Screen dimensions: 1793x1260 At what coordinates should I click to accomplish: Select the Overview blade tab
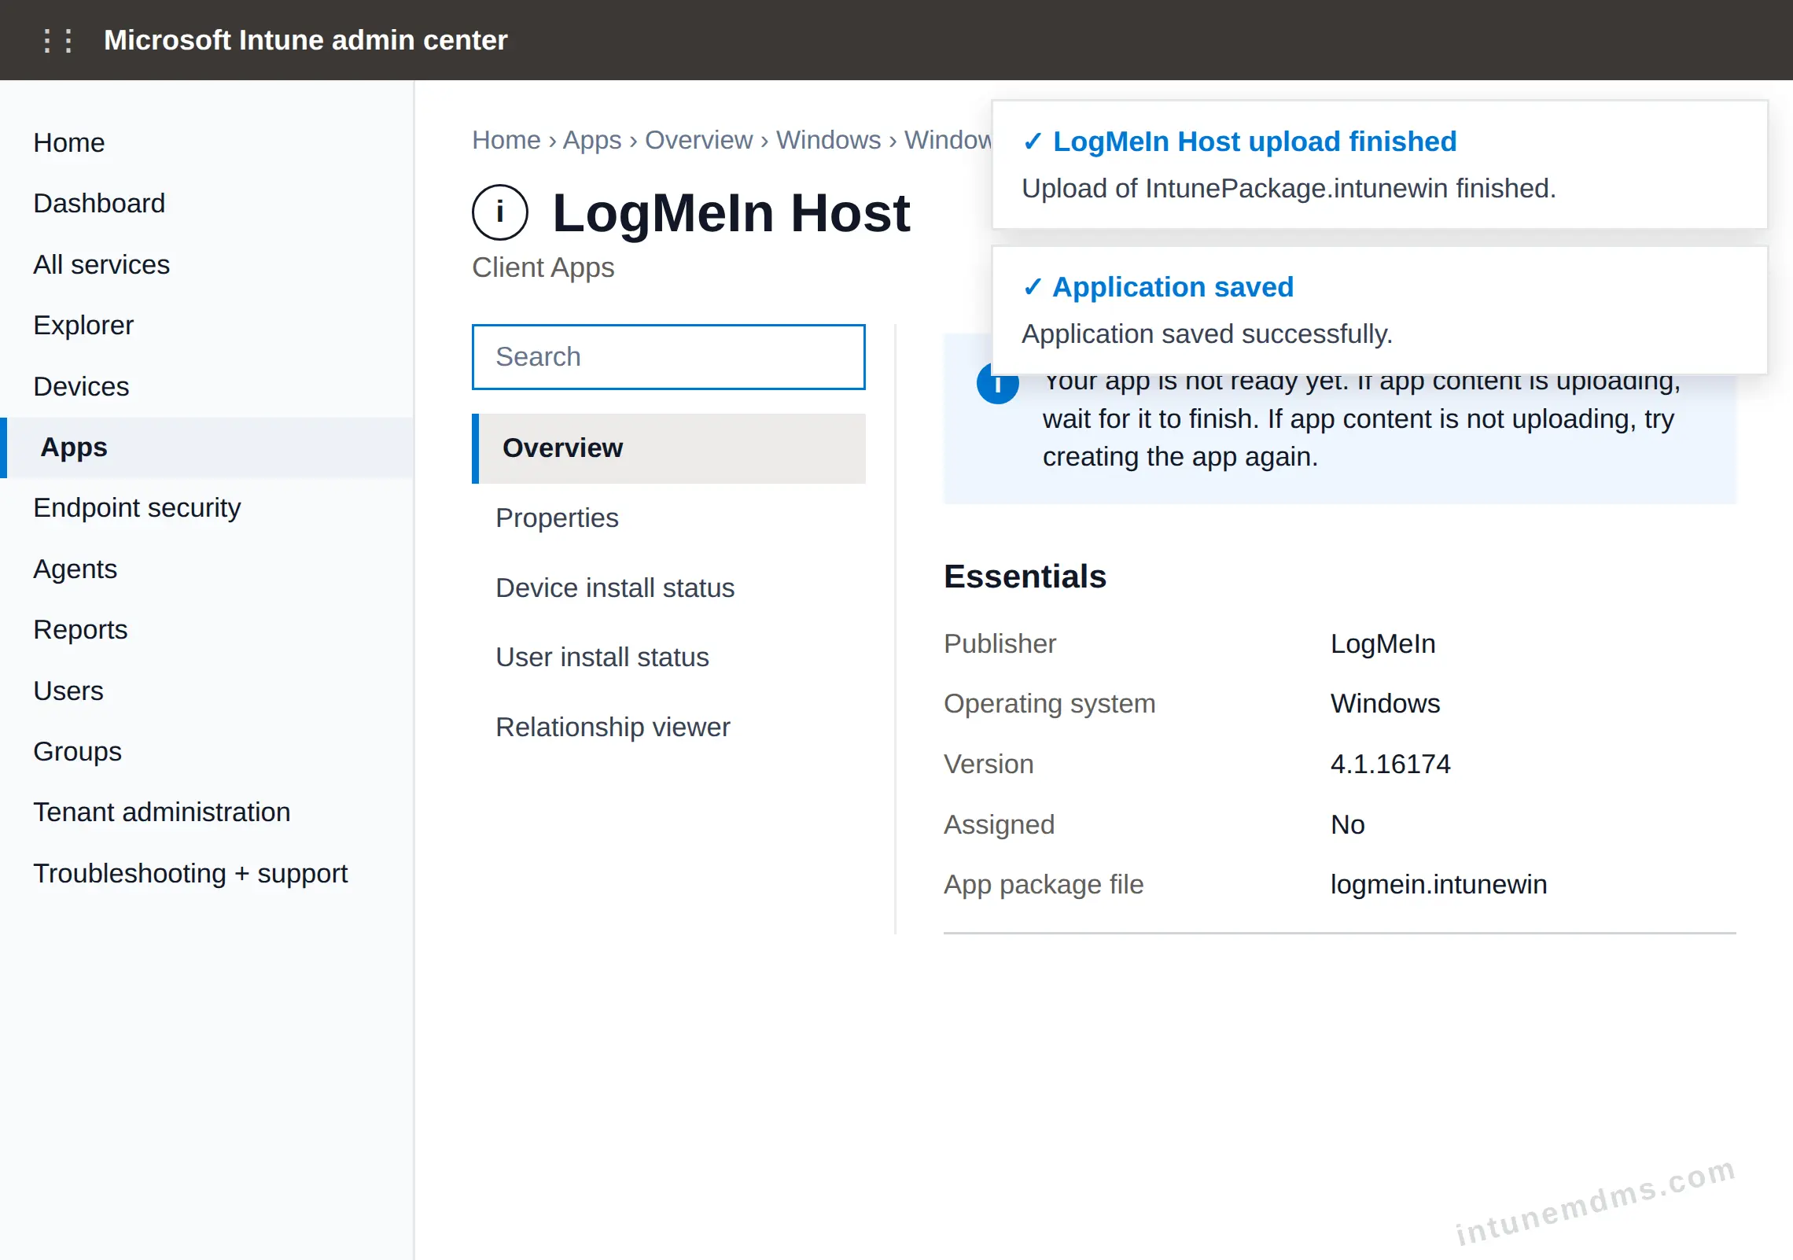click(668, 448)
